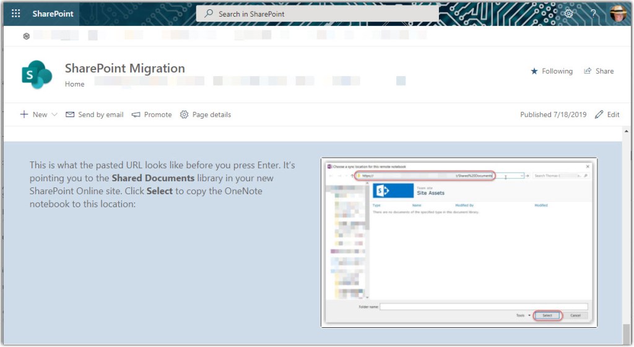Select Send by email command

95,114
